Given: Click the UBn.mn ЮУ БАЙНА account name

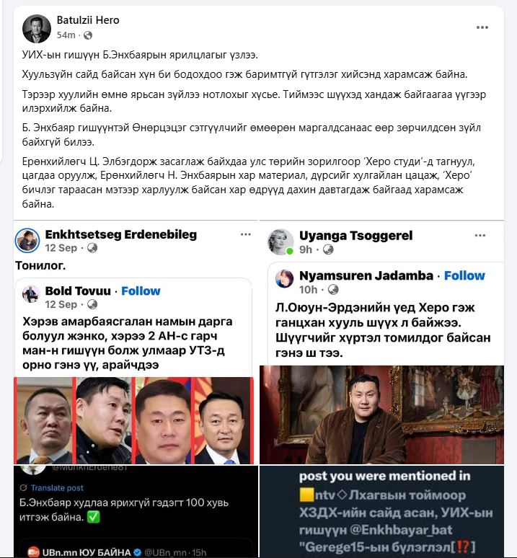Looking at the screenshot, I should pos(87,552).
